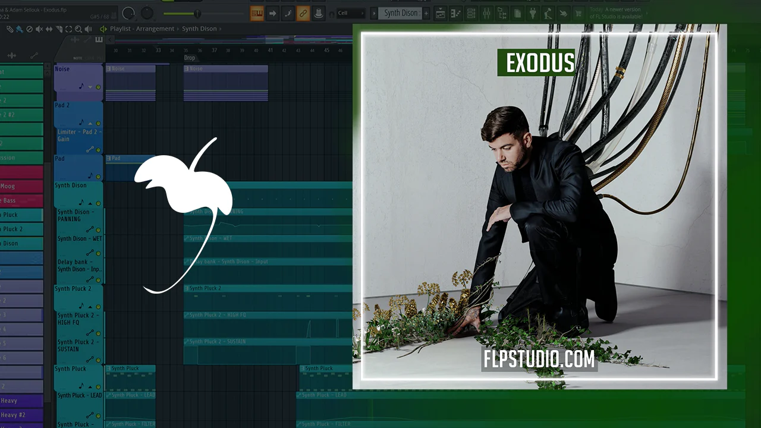The image size is (761, 428).
Task: Mute the Synth Pluck track green light
Action: click(98, 386)
